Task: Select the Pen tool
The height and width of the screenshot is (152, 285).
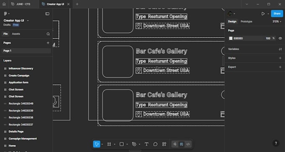Action: [134, 144]
